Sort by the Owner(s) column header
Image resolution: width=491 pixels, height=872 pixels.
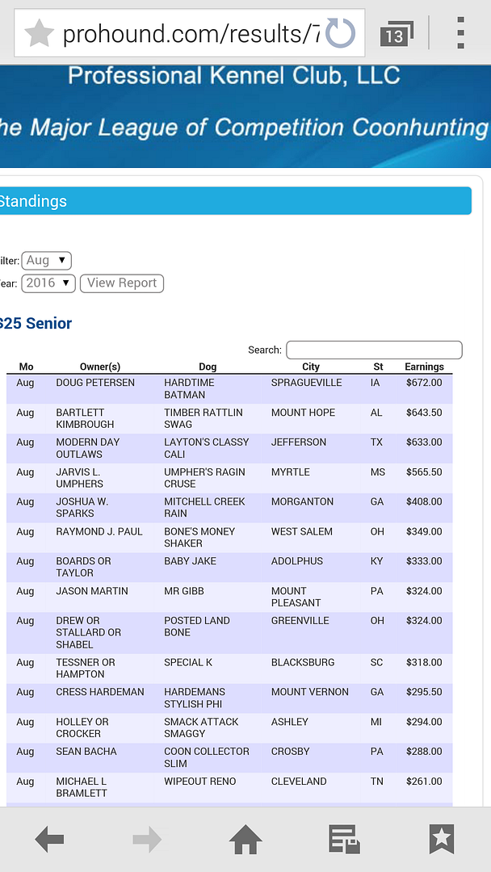[x=100, y=367]
